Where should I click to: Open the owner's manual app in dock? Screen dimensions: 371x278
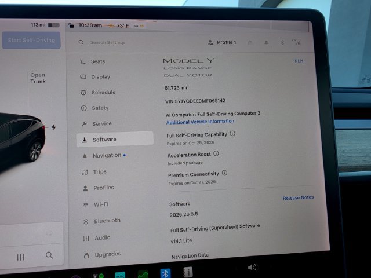(188, 272)
